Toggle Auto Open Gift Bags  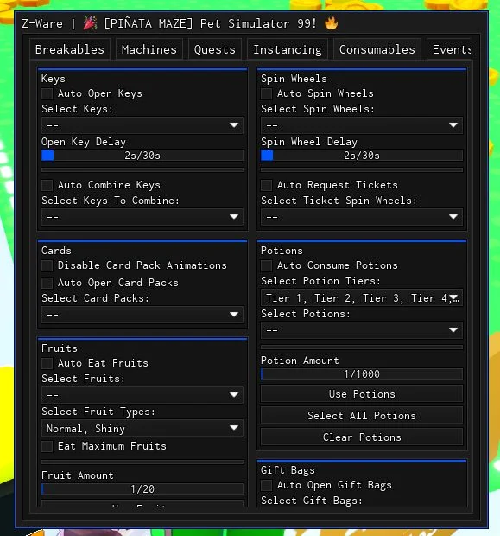(x=266, y=485)
